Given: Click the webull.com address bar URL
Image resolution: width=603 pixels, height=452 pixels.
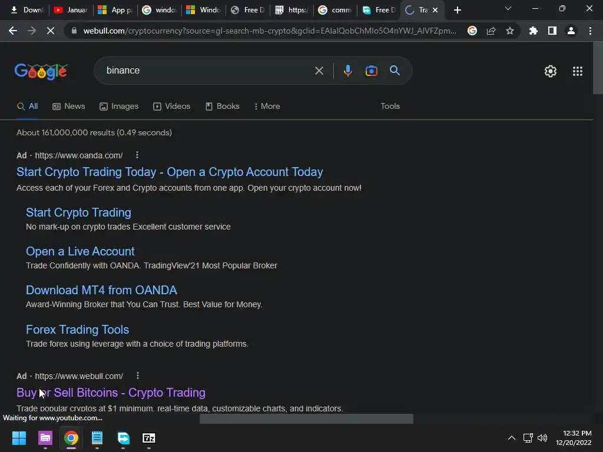Looking at the screenshot, I should pyautogui.click(x=270, y=31).
